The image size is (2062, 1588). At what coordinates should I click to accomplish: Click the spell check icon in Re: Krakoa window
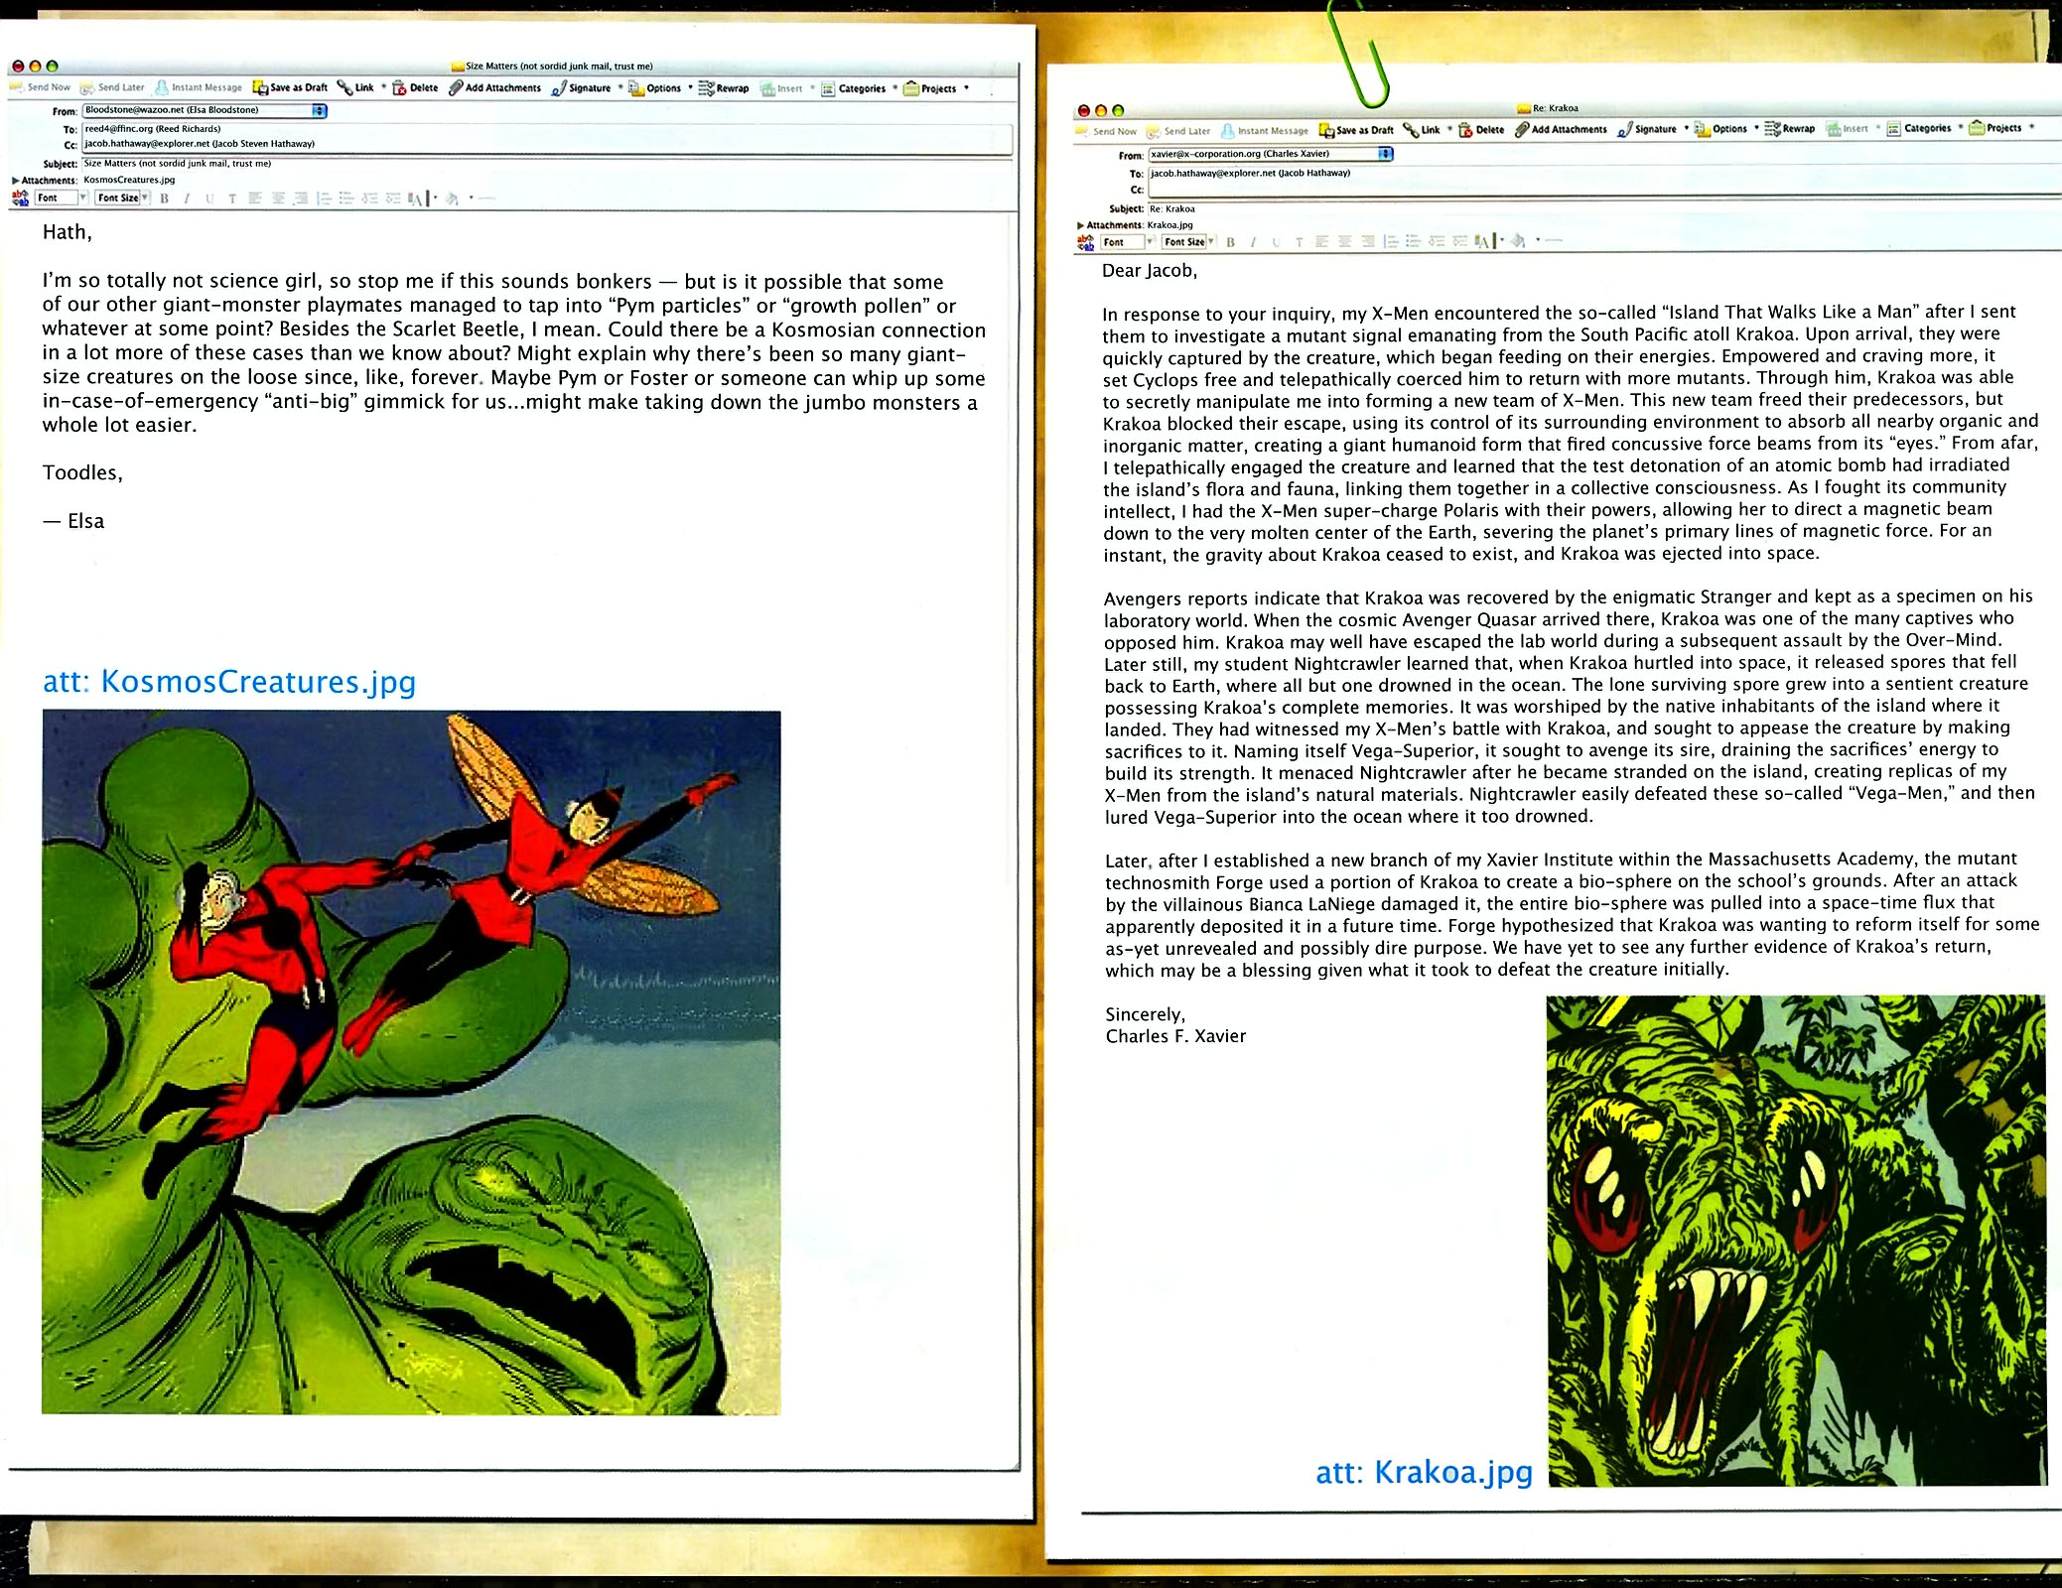(1086, 241)
